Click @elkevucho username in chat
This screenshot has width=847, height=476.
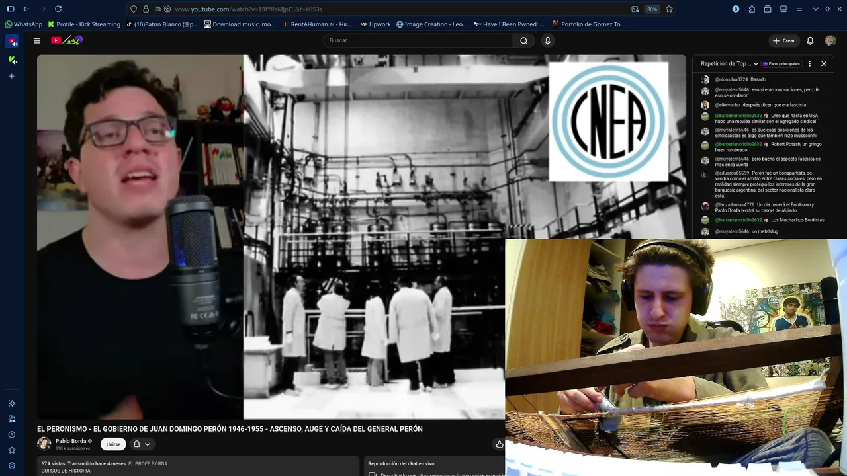click(x=727, y=105)
